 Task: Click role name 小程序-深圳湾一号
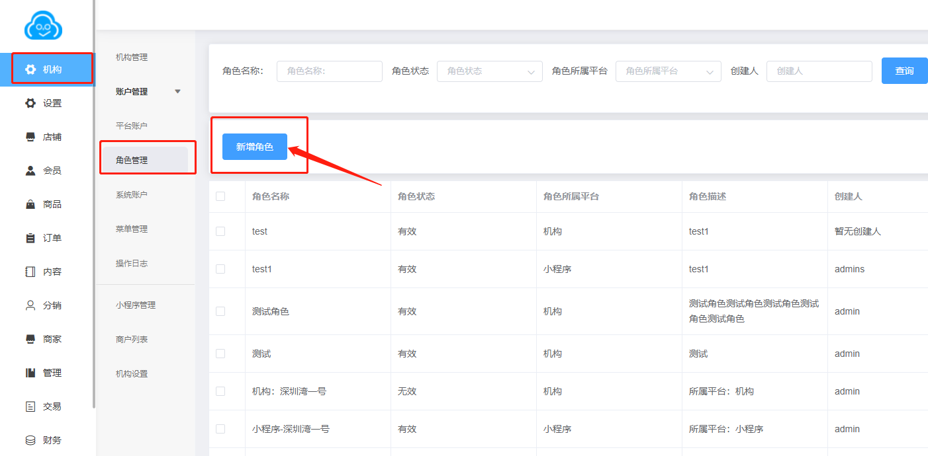[x=291, y=429]
